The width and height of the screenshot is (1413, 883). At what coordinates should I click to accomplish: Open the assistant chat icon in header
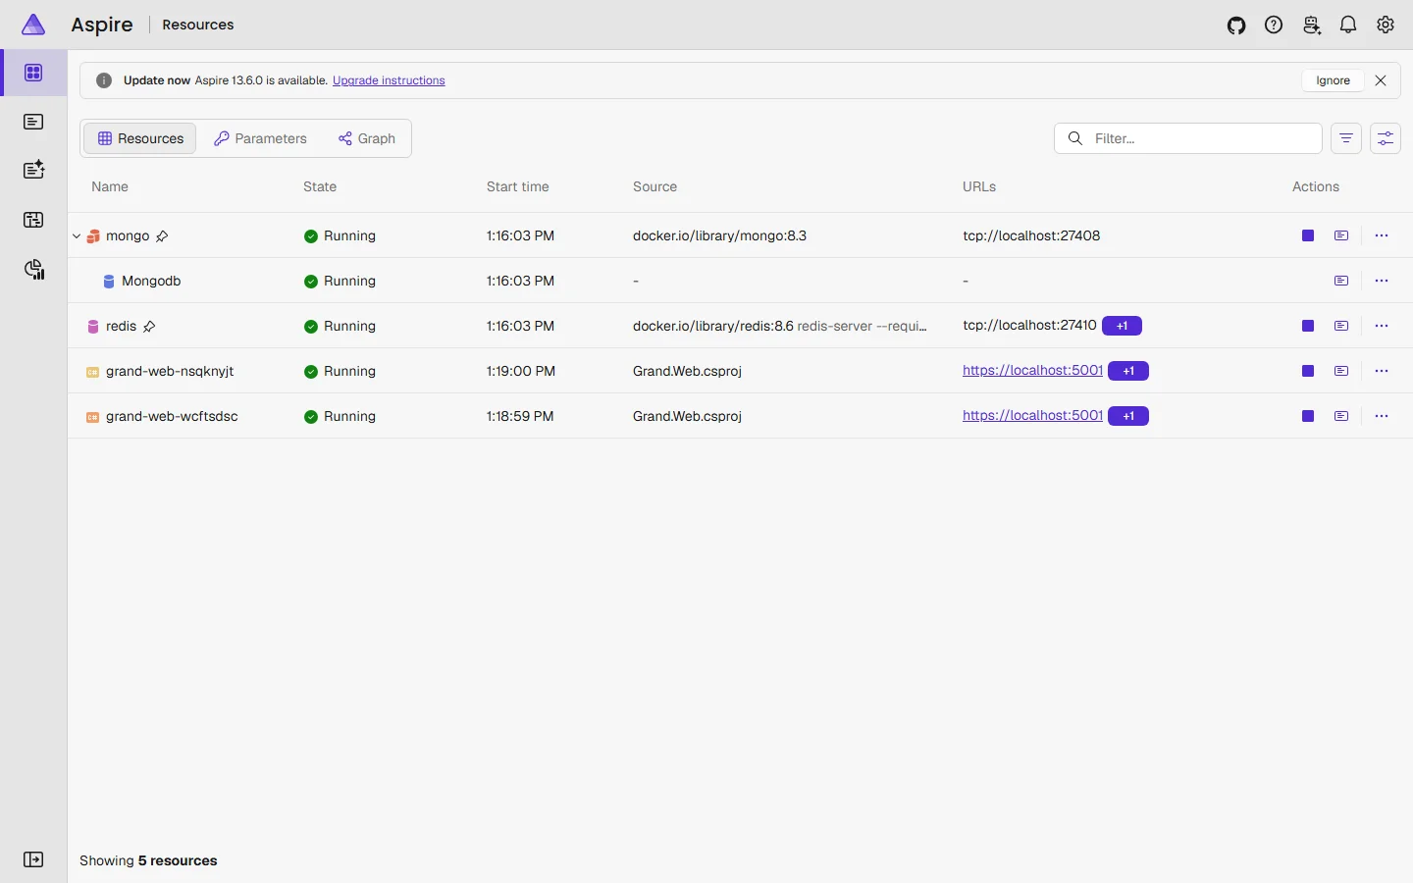click(1311, 26)
